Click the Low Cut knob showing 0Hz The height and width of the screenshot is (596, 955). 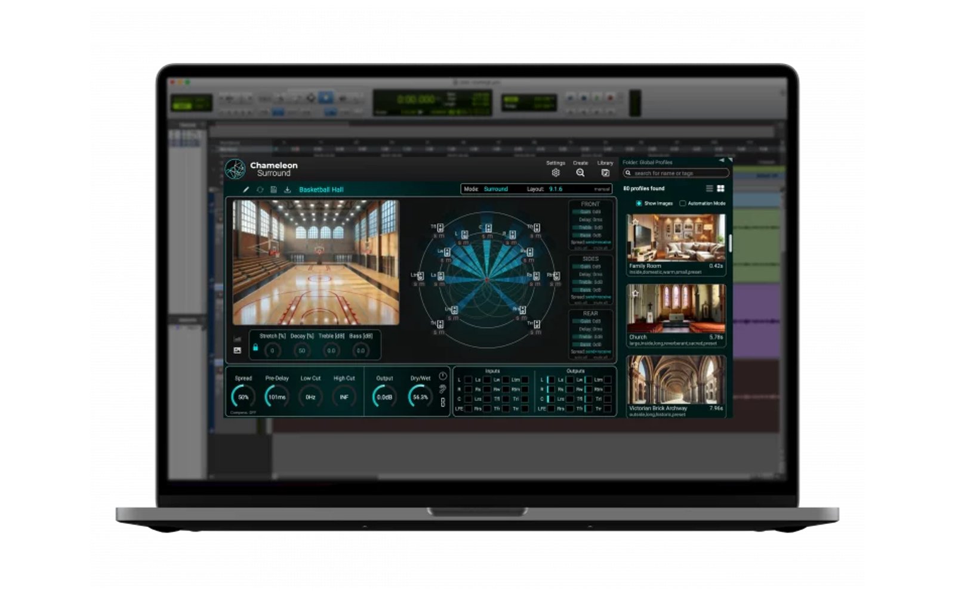tap(310, 396)
